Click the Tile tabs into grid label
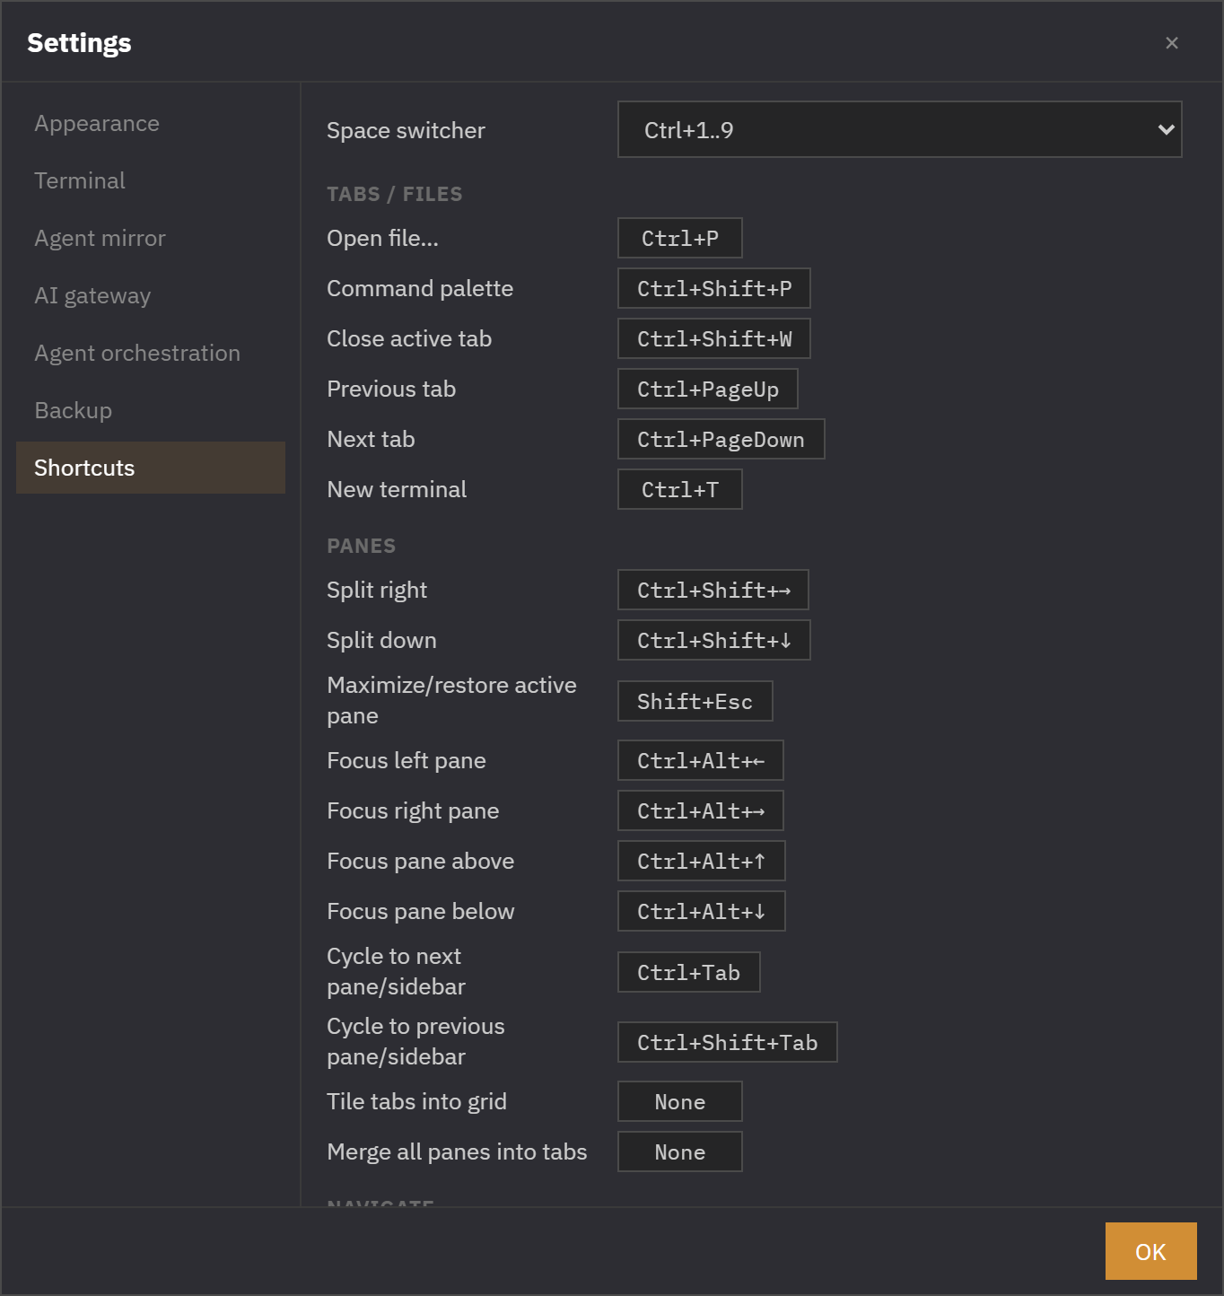1224x1296 pixels. pyautogui.click(x=416, y=1101)
